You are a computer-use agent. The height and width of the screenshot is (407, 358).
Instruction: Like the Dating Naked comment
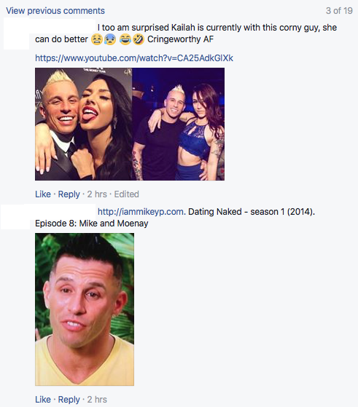[x=43, y=400]
